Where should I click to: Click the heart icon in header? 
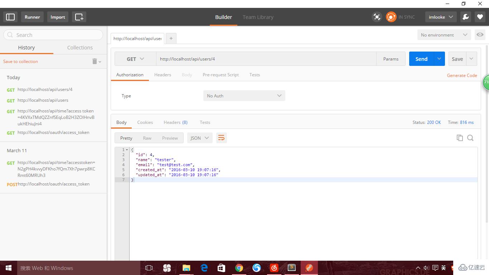480,17
